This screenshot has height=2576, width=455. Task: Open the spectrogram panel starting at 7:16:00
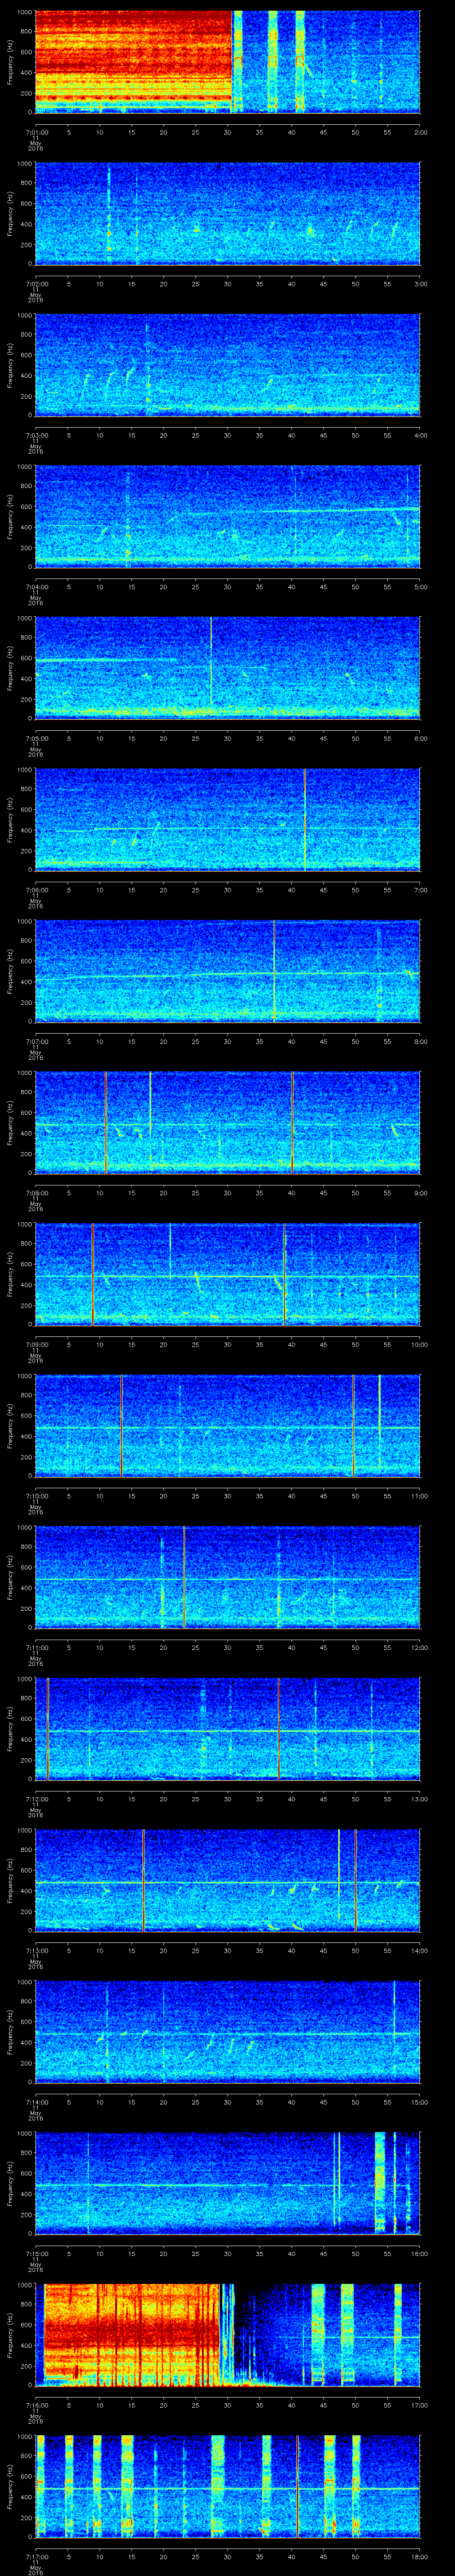pos(227,2335)
